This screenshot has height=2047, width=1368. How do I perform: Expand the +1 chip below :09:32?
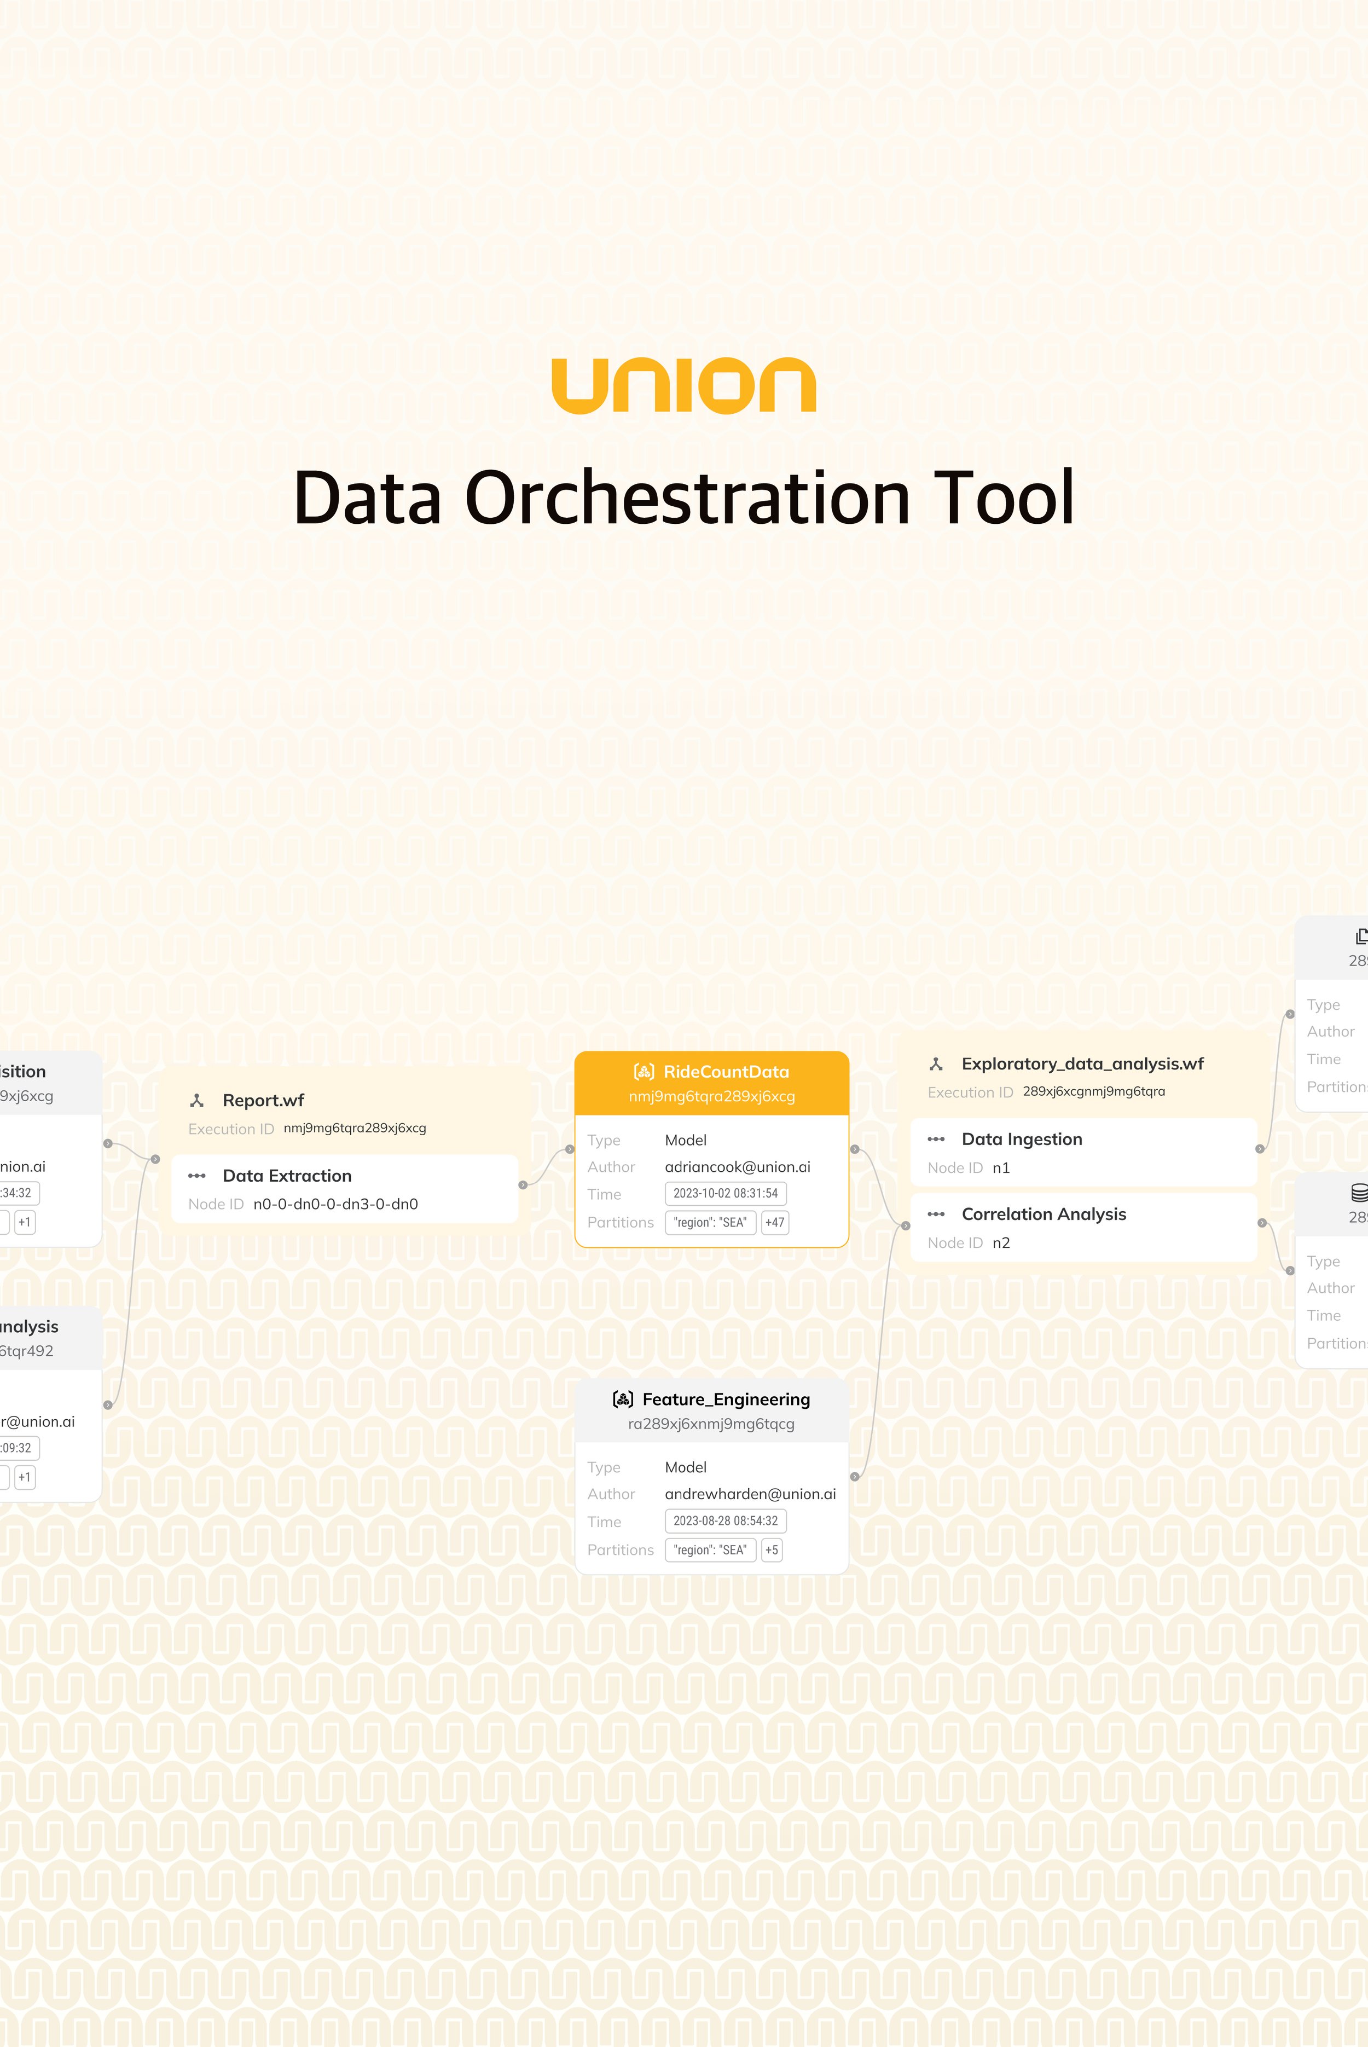pyautogui.click(x=25, y=1477)
